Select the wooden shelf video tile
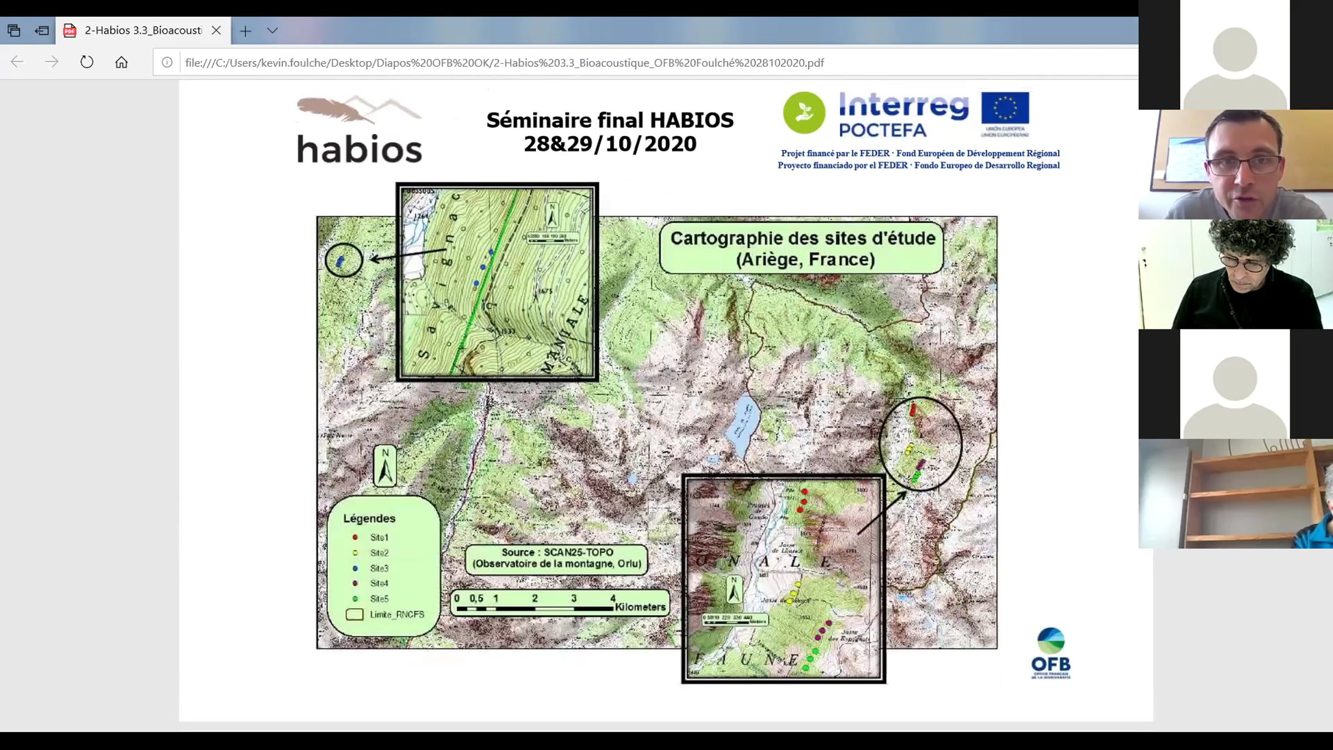The width and height of the screenshot is (1333, 750). point(1235,493)
